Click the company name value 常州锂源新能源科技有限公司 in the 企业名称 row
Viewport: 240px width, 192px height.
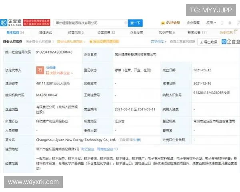point(136,54)
